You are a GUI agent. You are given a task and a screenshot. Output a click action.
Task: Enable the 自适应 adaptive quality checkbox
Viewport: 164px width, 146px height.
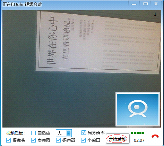33,133
